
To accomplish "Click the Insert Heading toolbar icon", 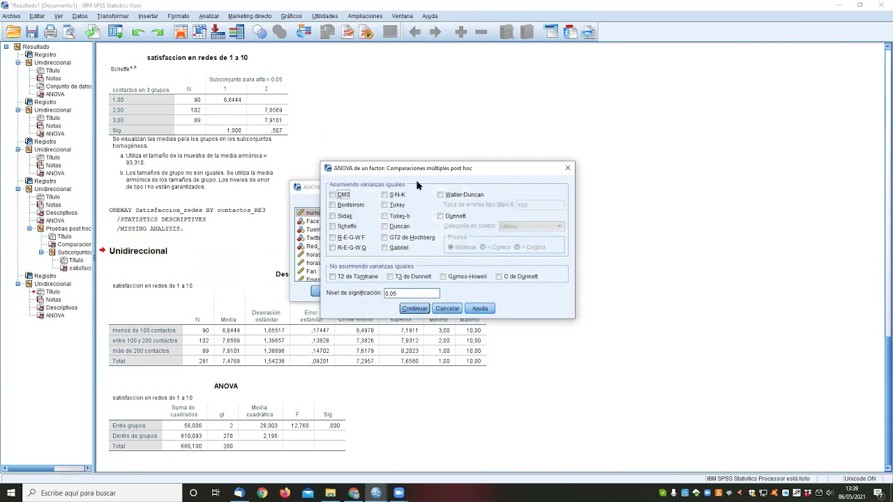I will point(551,32).
